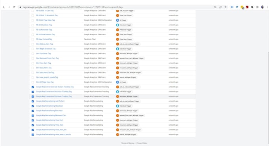Uncheck Google Ads Remarketing View_item_list checkbox

32,130
